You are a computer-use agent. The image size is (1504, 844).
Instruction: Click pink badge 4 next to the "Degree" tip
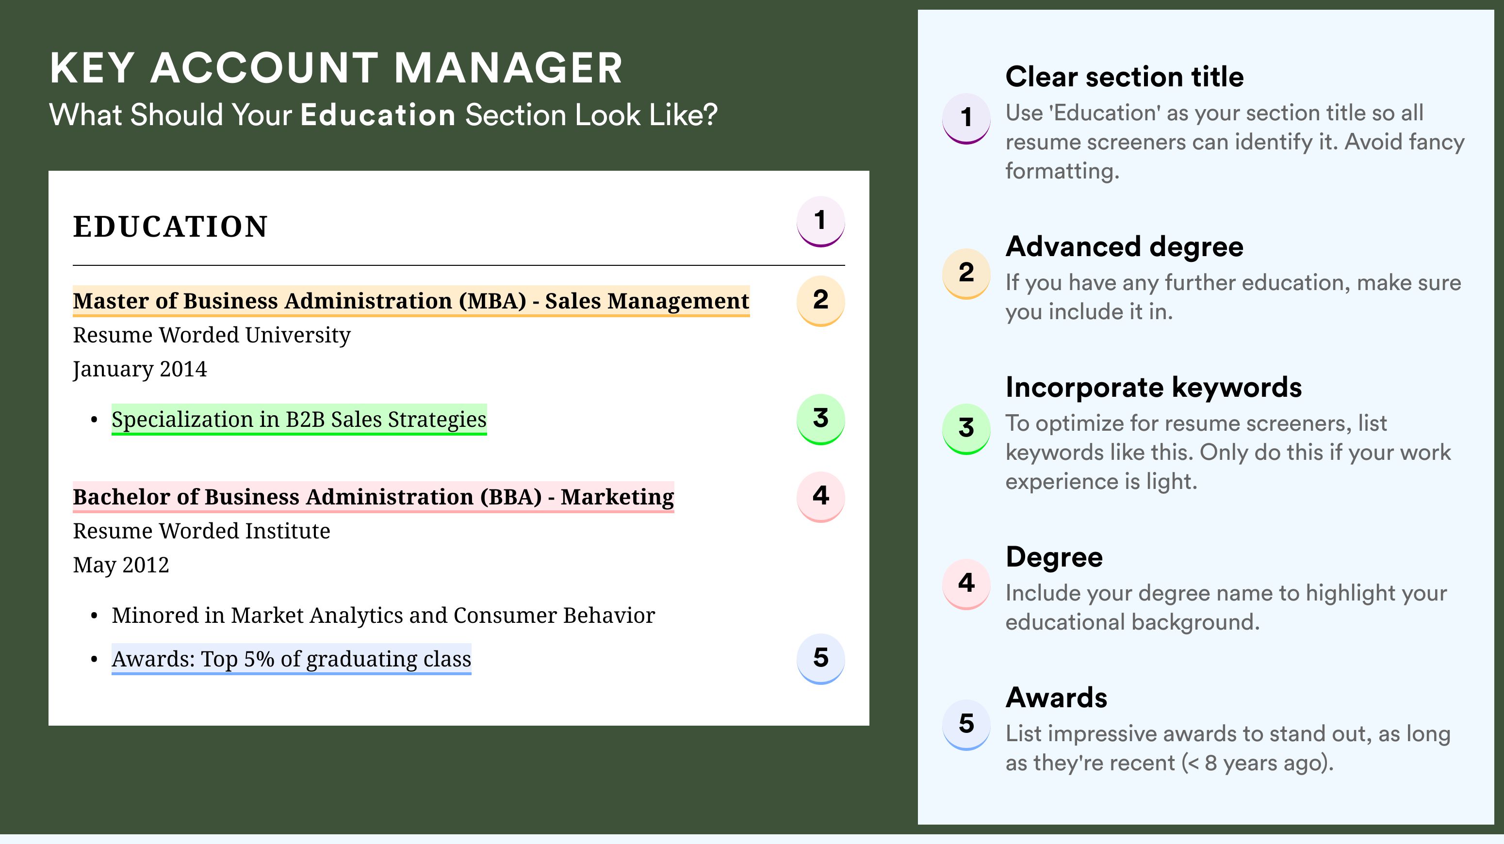point(966,584)
